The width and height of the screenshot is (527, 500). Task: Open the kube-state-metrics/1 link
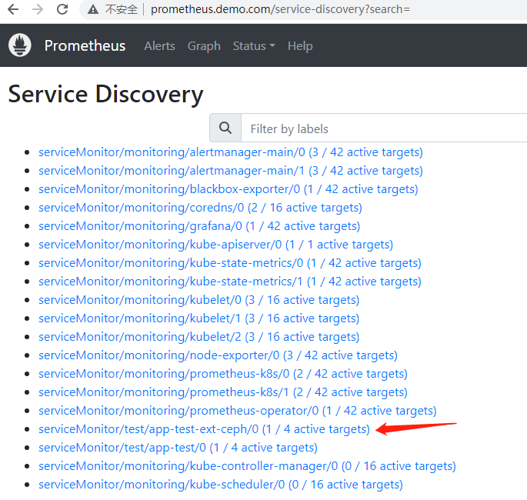tap(230, 282)
